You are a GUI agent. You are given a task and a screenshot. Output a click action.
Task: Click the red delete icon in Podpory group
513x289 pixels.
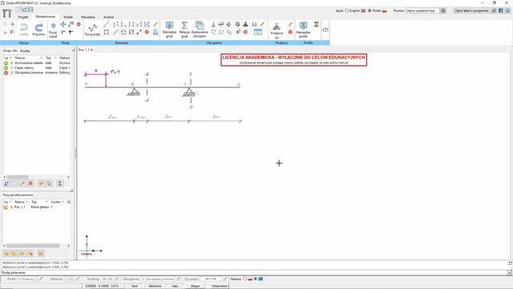click(290, 32)
